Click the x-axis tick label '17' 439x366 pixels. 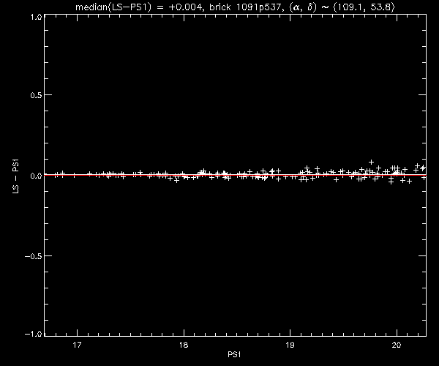77,345
